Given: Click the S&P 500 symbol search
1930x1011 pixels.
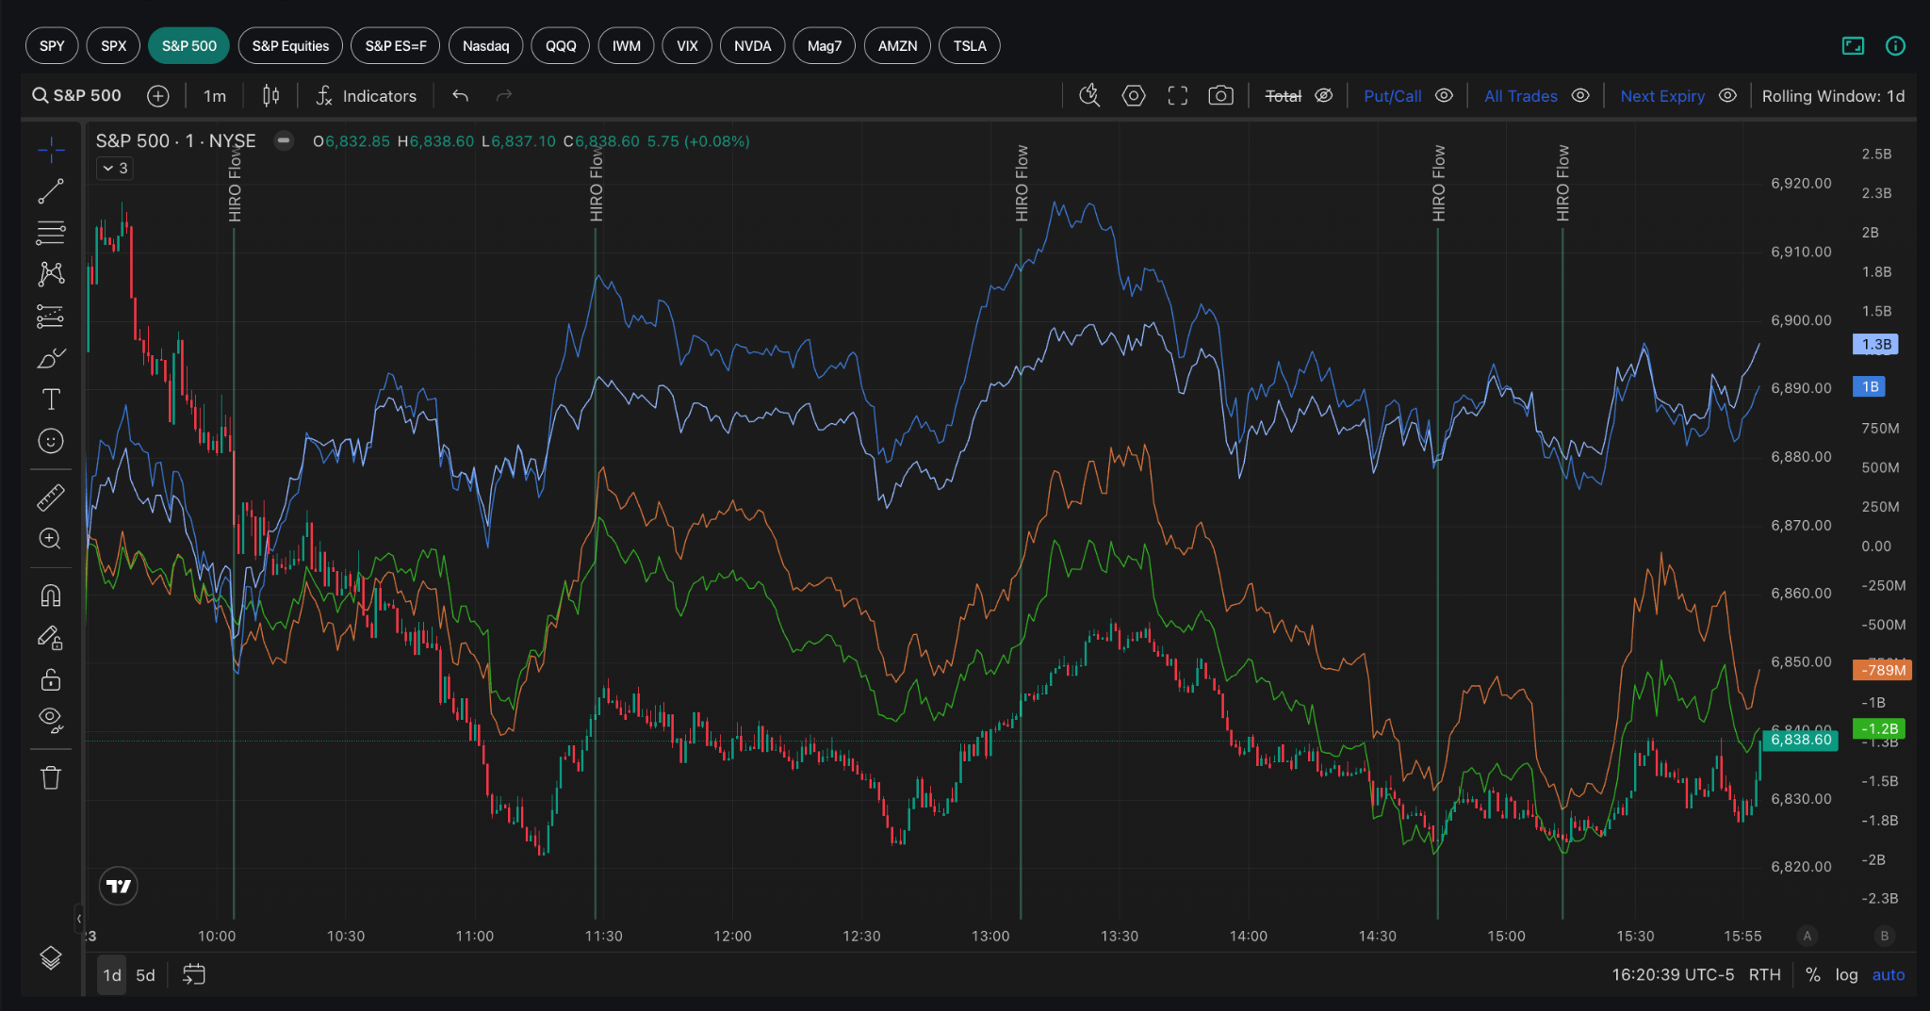Looking at the screenshot, I should click(x=77, y=95).
